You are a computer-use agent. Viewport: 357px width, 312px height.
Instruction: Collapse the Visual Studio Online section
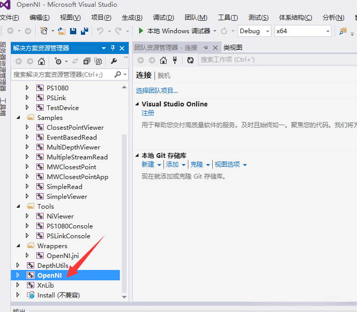(x=137, y=104)
